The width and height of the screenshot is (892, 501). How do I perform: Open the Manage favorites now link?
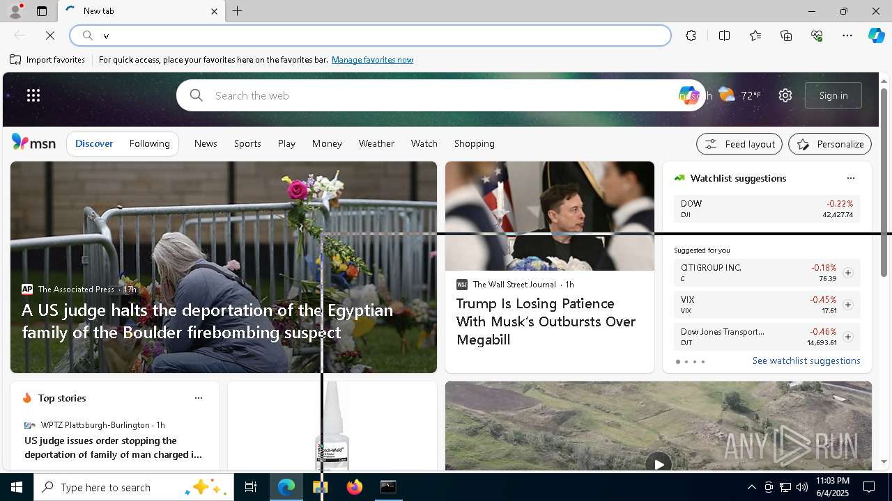(x=372, y=60)
